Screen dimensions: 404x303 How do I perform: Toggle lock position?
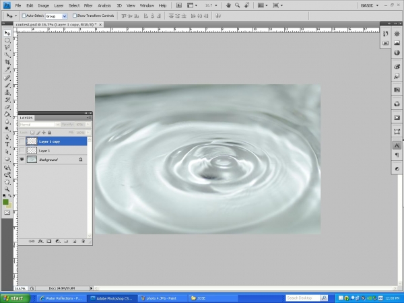(44, 133)
